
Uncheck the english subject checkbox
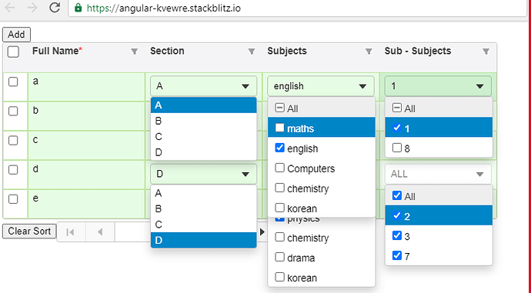point(279,148)
